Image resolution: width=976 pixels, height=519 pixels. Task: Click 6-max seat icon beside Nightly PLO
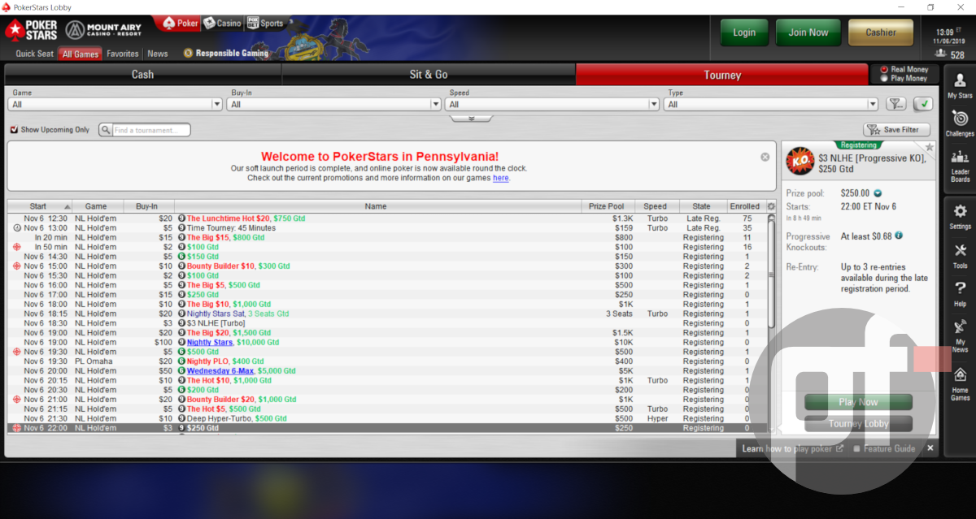coord(182,361)
